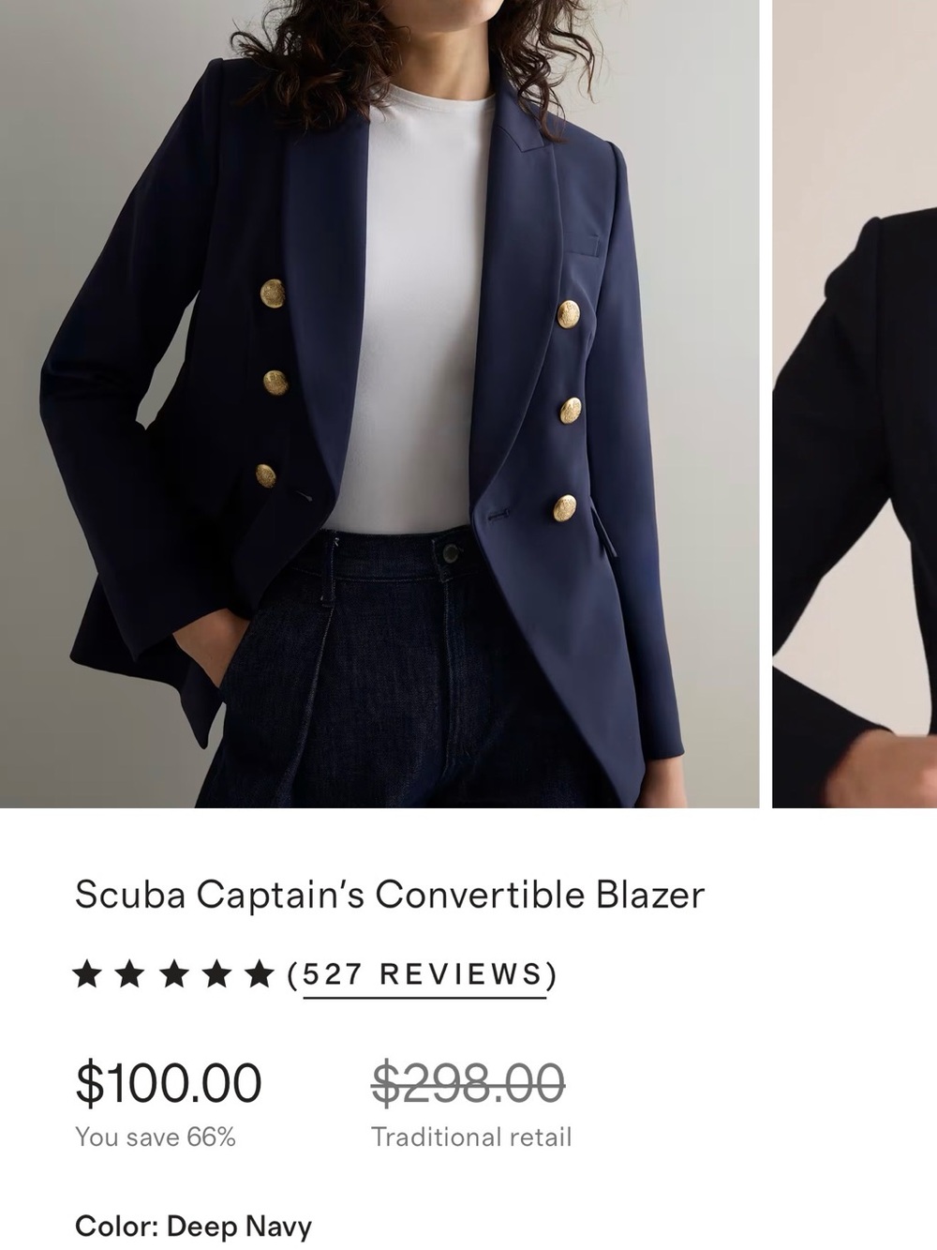Click the underlined reviews count text

pos(421,975)
